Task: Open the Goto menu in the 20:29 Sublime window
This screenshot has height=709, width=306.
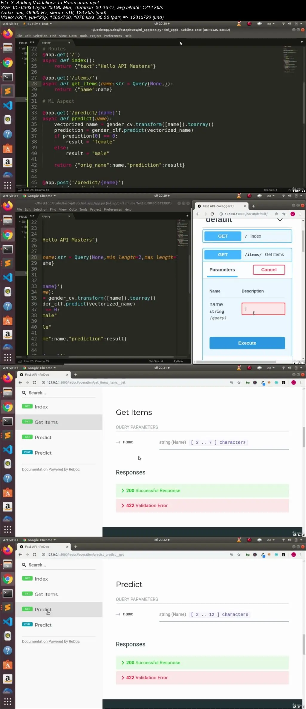Action: (x=73, y=209)
